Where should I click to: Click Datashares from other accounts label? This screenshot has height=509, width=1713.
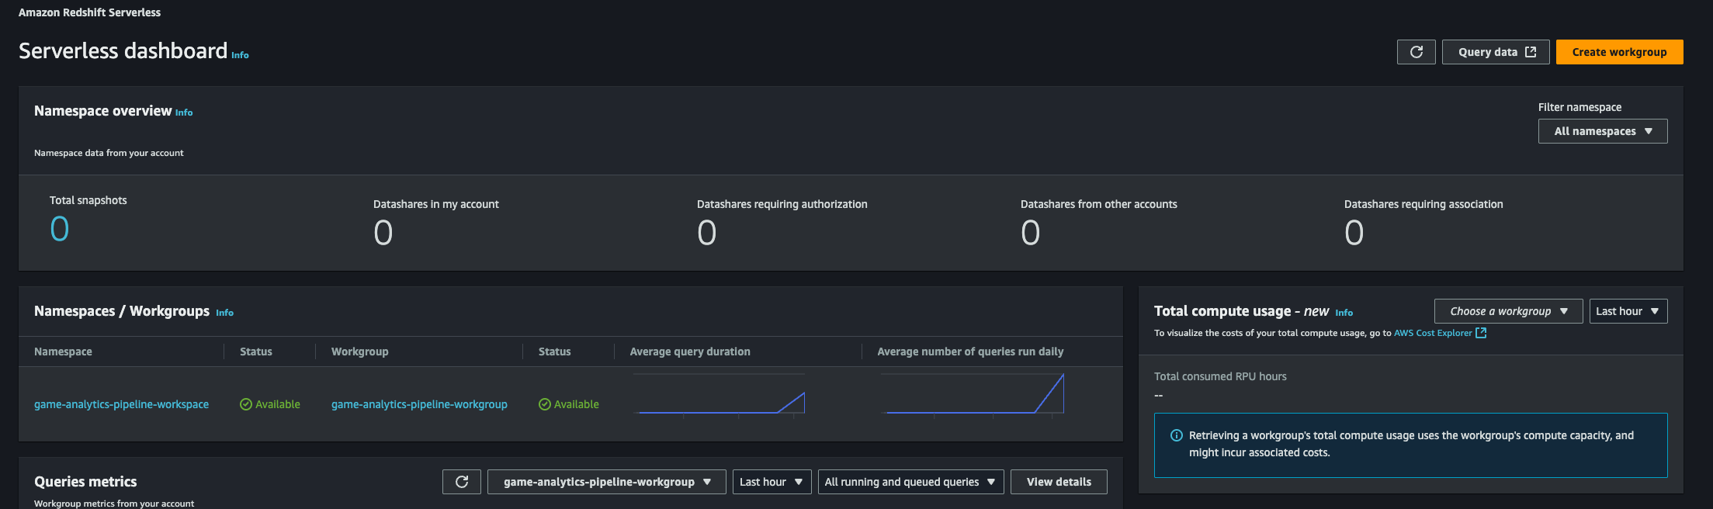(x=1099, y=204)
